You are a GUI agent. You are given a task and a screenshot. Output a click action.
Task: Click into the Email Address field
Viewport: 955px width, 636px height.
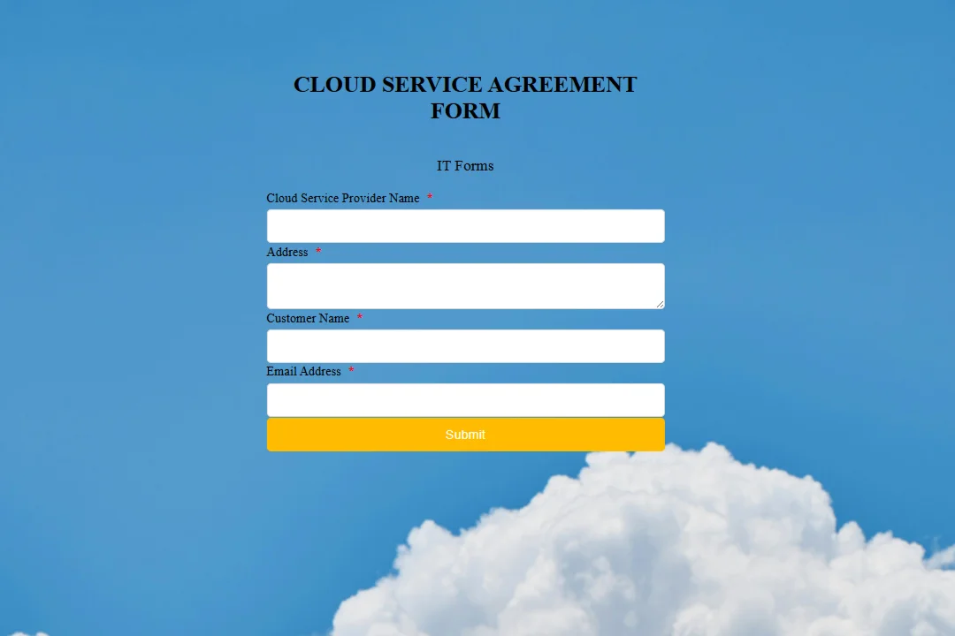point(465,400)
